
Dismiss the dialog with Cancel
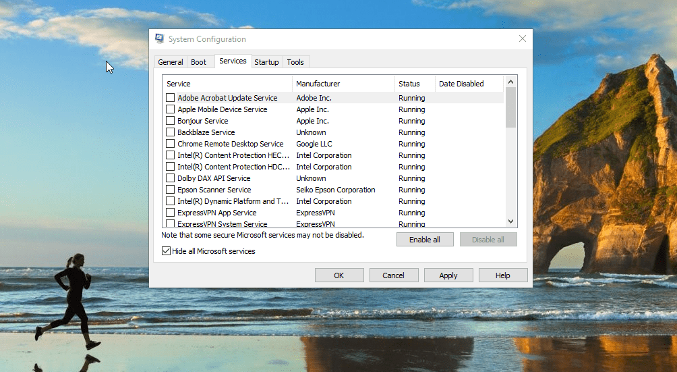point(393,275)
